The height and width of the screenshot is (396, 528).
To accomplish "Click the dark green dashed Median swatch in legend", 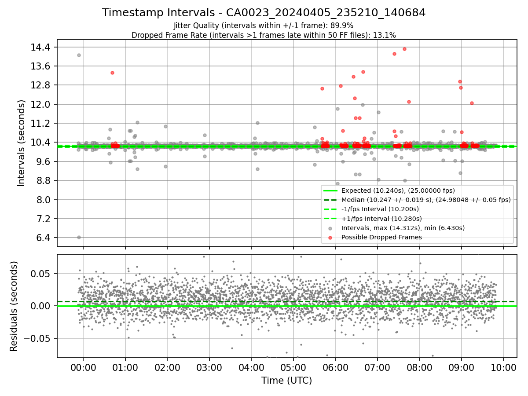I will click(x=330, y=200).
